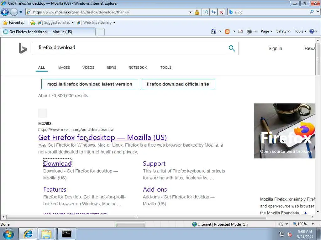Click firefox download official site suggestion

(x=178, y=84)
